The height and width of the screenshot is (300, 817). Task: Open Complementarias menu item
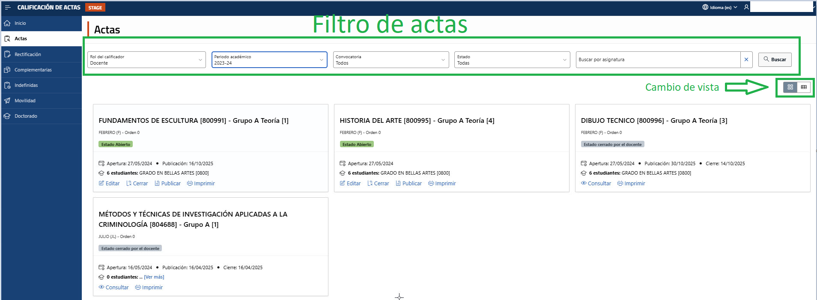point(42,70)
